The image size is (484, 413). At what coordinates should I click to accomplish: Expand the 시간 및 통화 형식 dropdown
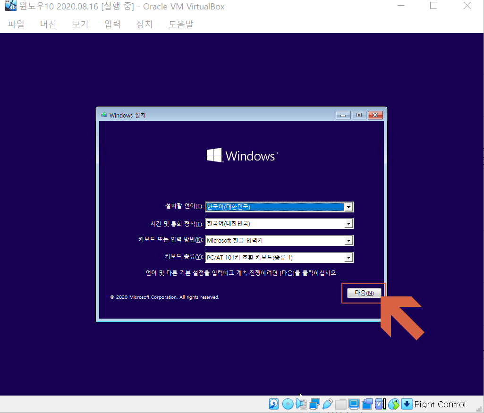tap(348, 224)
